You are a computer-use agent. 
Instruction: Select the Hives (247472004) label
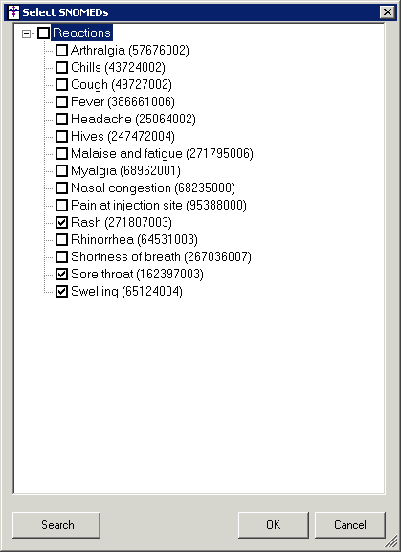pos(123,136)
